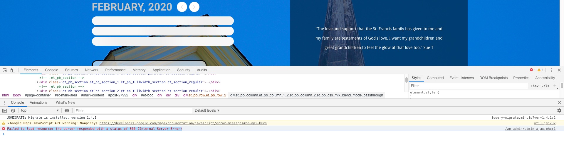Open the Default levels dropdown
This screenshot has width=564, height=143.
[x=207, y=110]
